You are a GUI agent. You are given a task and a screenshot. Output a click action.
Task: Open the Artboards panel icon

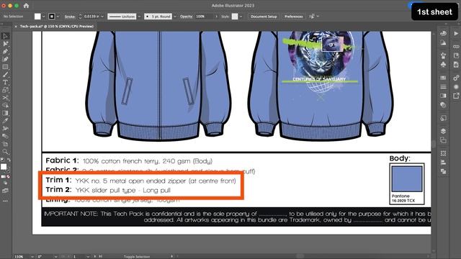[444, 140]
